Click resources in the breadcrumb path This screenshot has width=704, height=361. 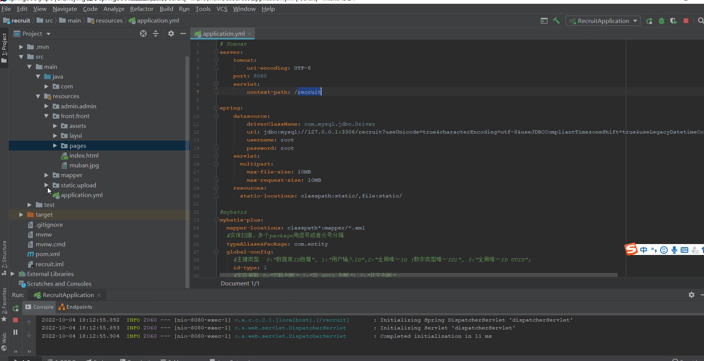[x=109, y=21]
